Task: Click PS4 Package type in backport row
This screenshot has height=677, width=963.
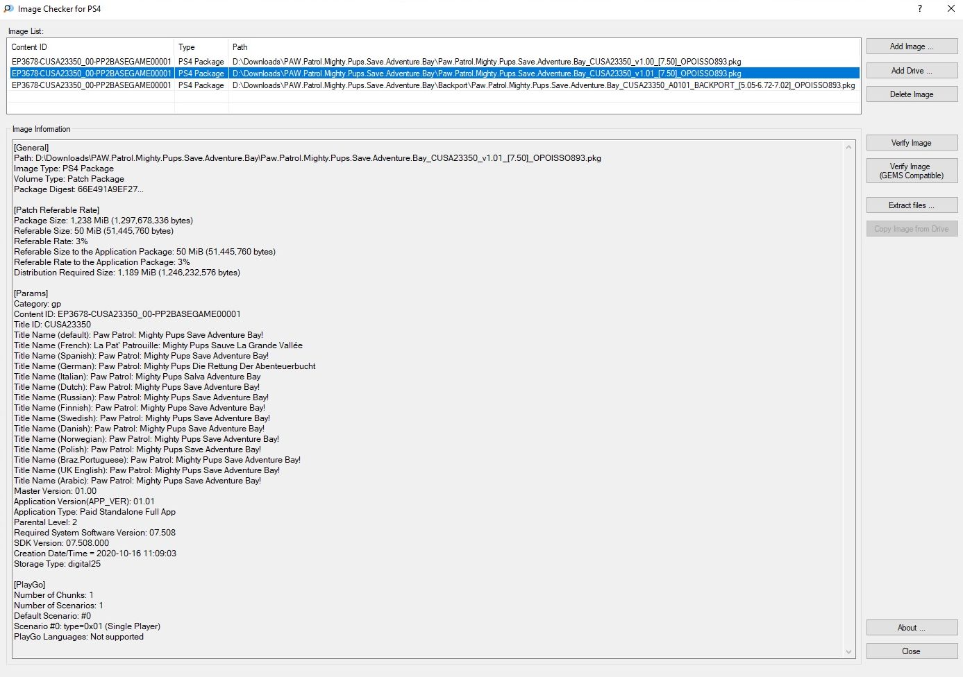Action: [x=201, y=85]
